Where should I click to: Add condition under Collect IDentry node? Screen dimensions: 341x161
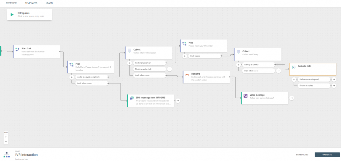tap(238, 65)
